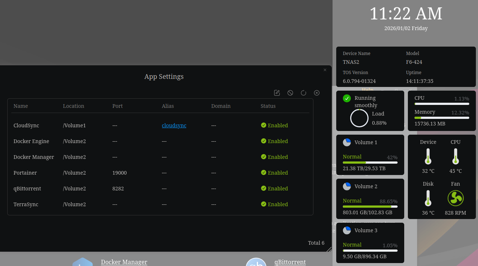Screen dimensions: 478x266
Task: Click the Enabled check icon for TerraSync
Action: tap(263, 204)
